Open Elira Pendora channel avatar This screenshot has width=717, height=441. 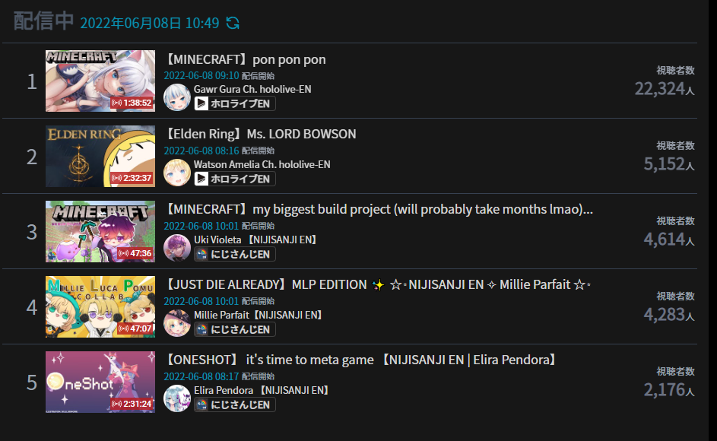click(177, 398)
